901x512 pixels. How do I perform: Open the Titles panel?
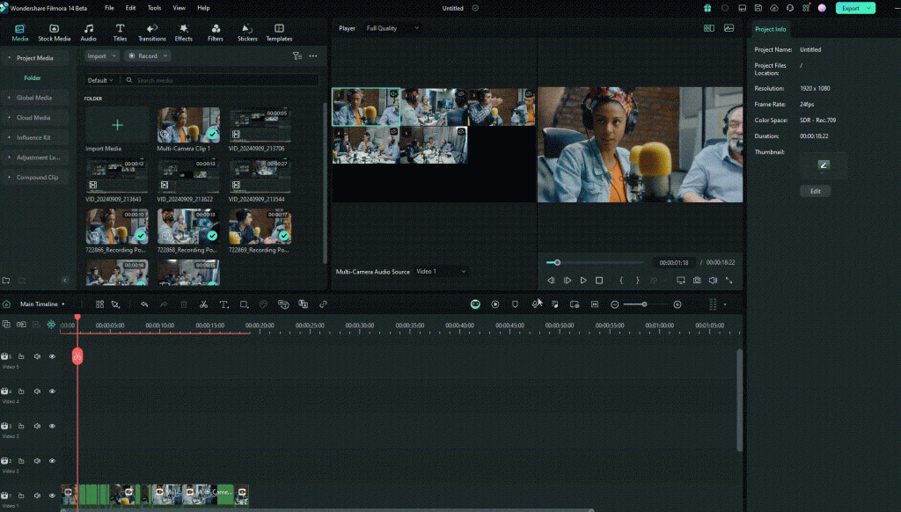point(120,33)
